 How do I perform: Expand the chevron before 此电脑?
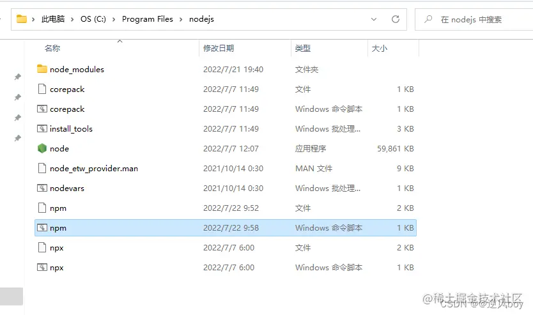pyautogui.click(x=33, y=19)
